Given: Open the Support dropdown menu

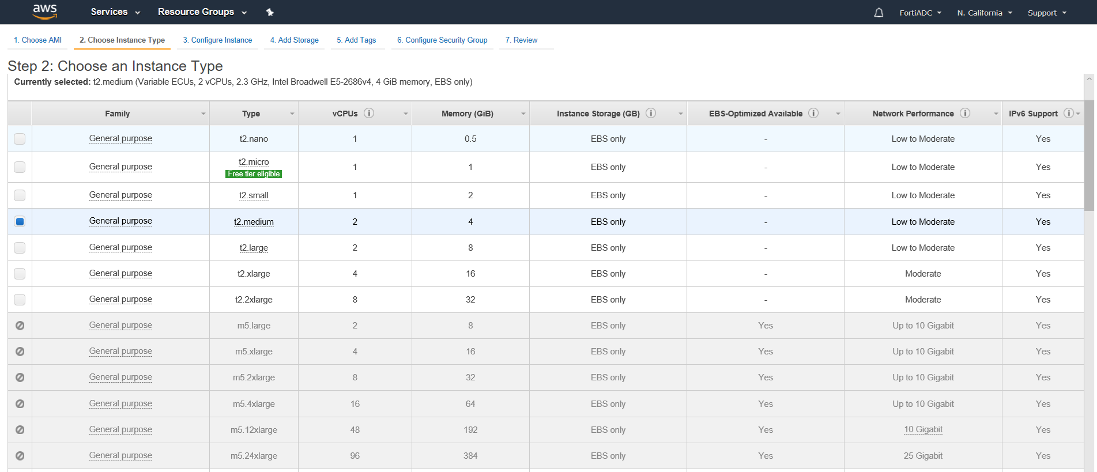Looking at the screenshot, I should coord(1047,13).
